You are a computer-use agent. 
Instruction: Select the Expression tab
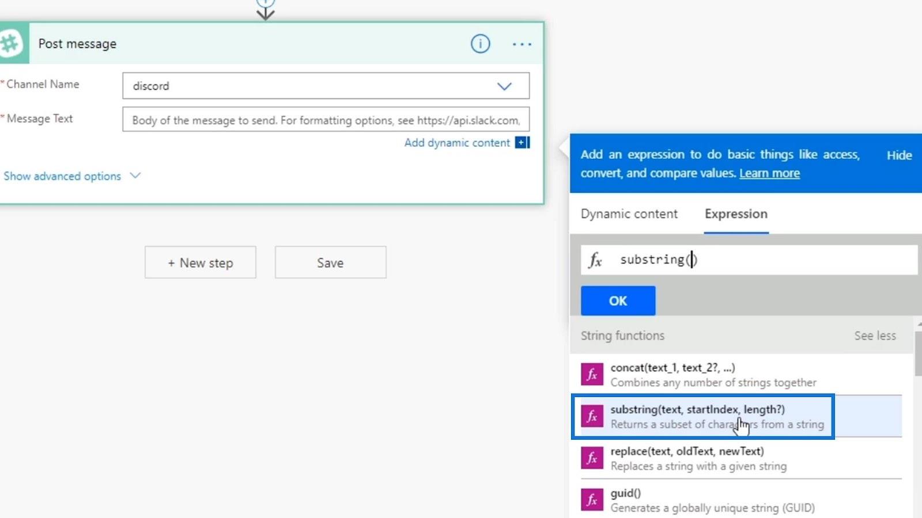[x=736, y=214]
